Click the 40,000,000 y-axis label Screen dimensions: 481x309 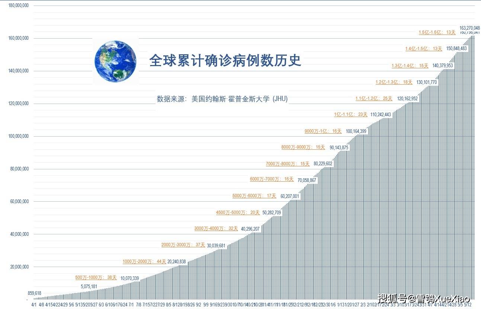(x=19, y=234)
